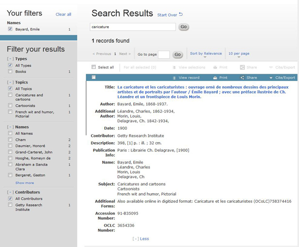Check the All Names checkbox

(x=10, y=133)
